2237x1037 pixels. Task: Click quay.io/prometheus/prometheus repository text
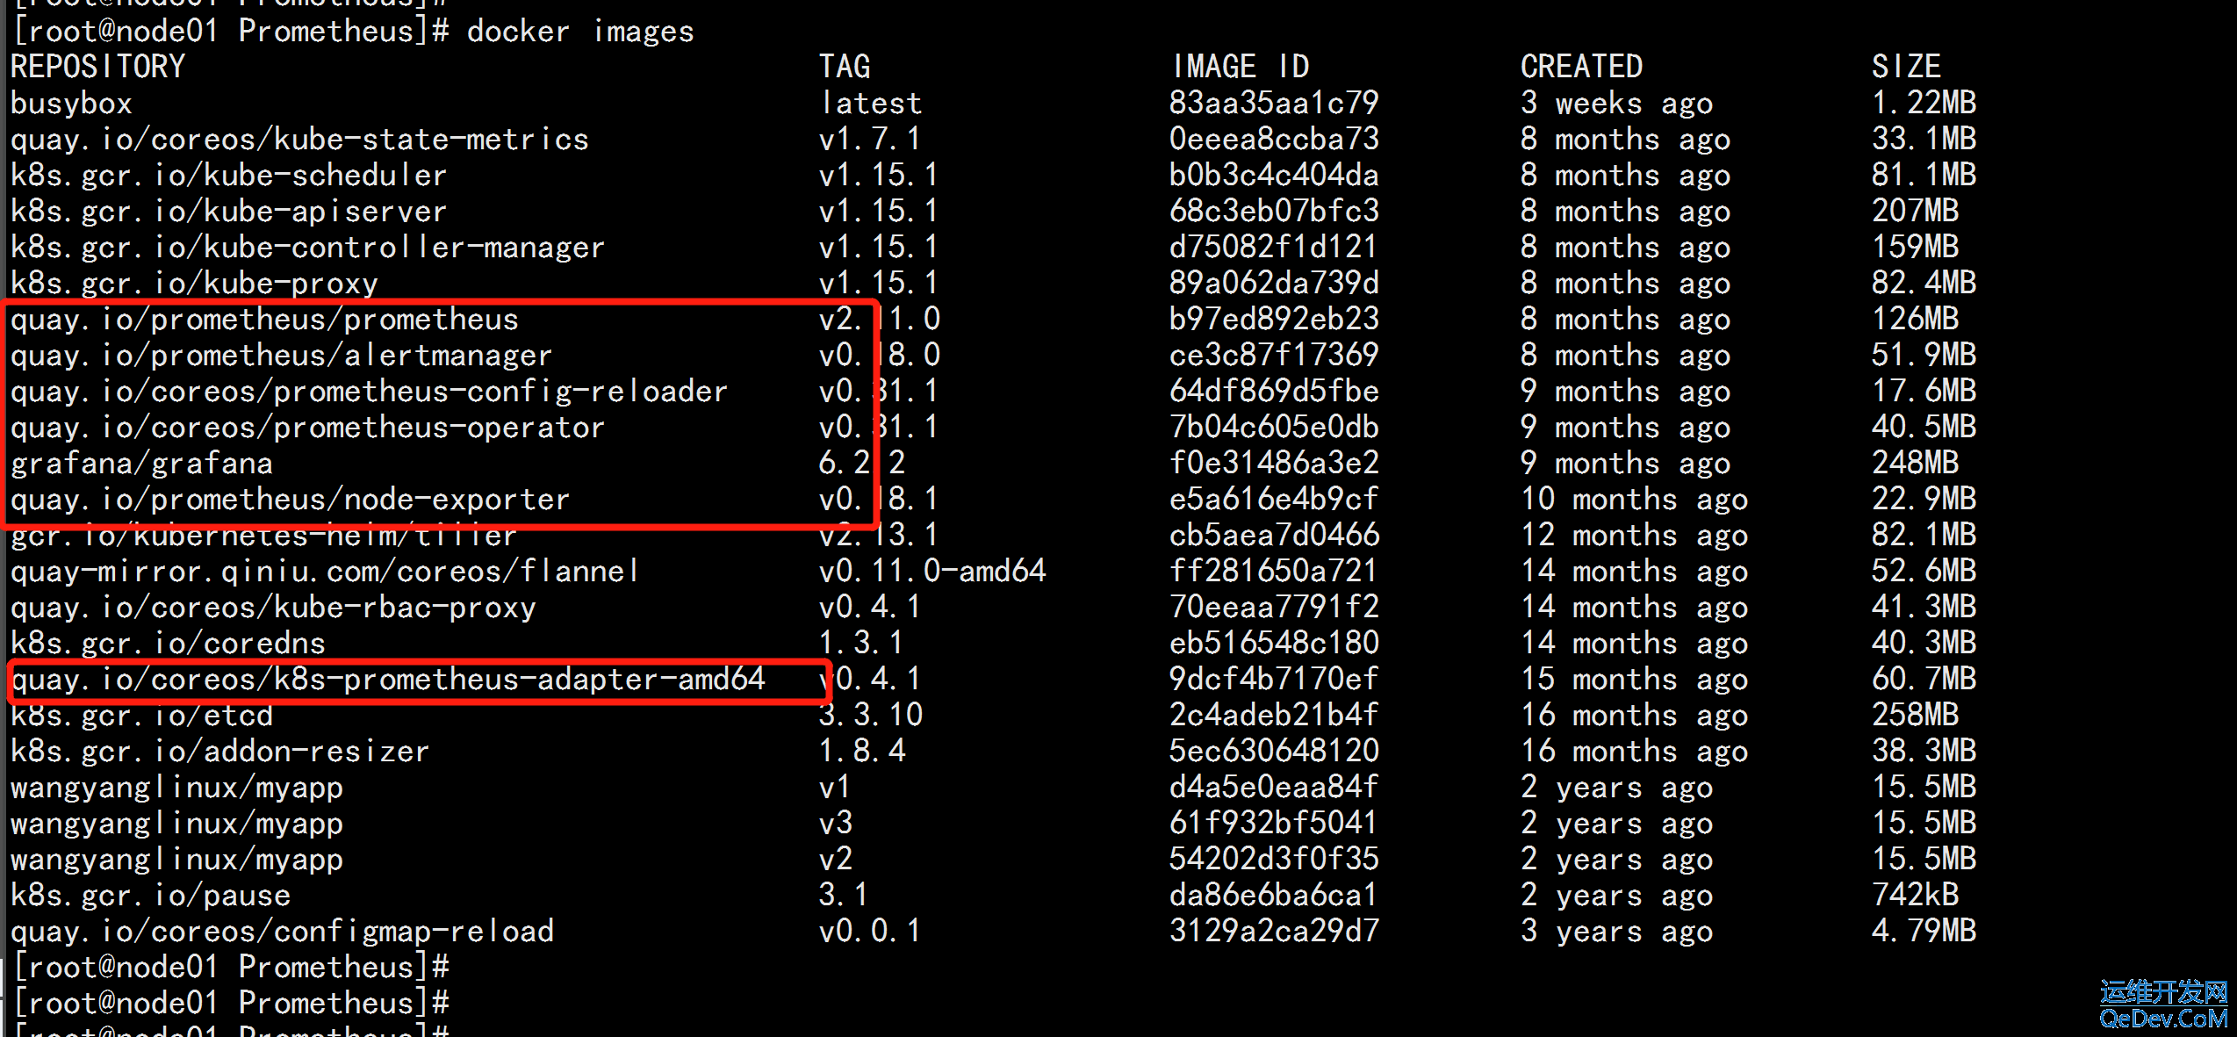point(264,320)
